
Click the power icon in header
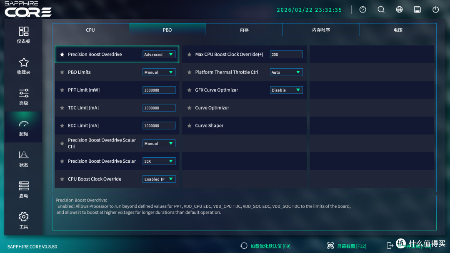click(x=436, y=10)
